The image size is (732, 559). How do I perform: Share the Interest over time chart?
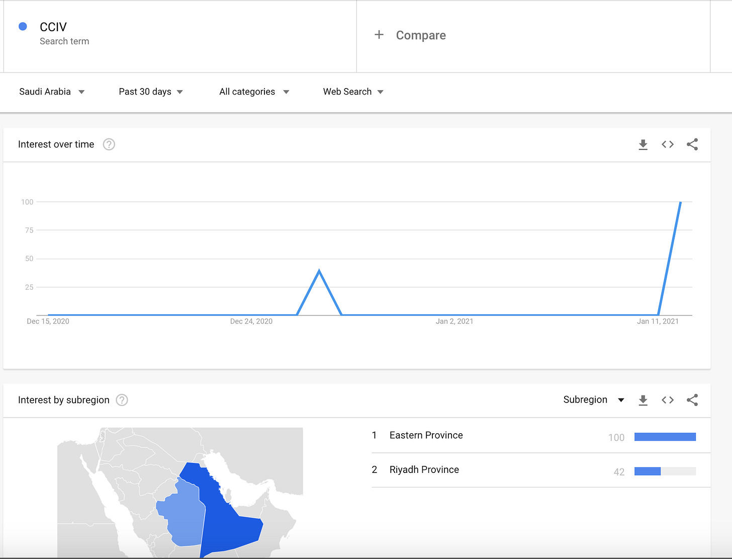click(692, 144)
